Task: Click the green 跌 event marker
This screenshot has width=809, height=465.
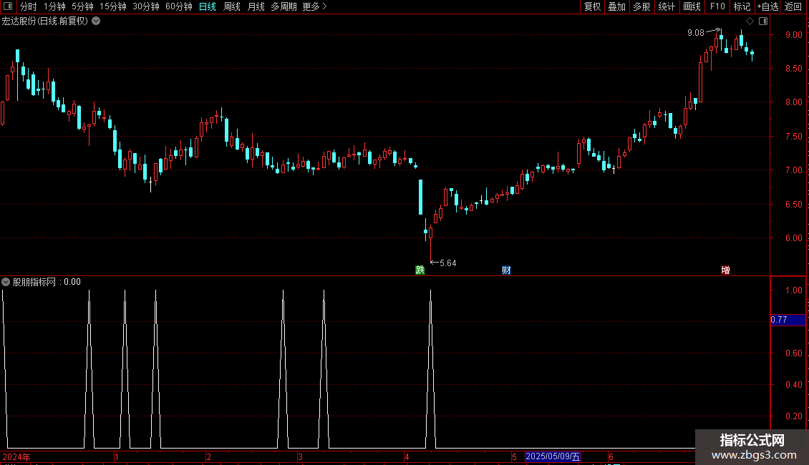Action: (x=420, y=270)
